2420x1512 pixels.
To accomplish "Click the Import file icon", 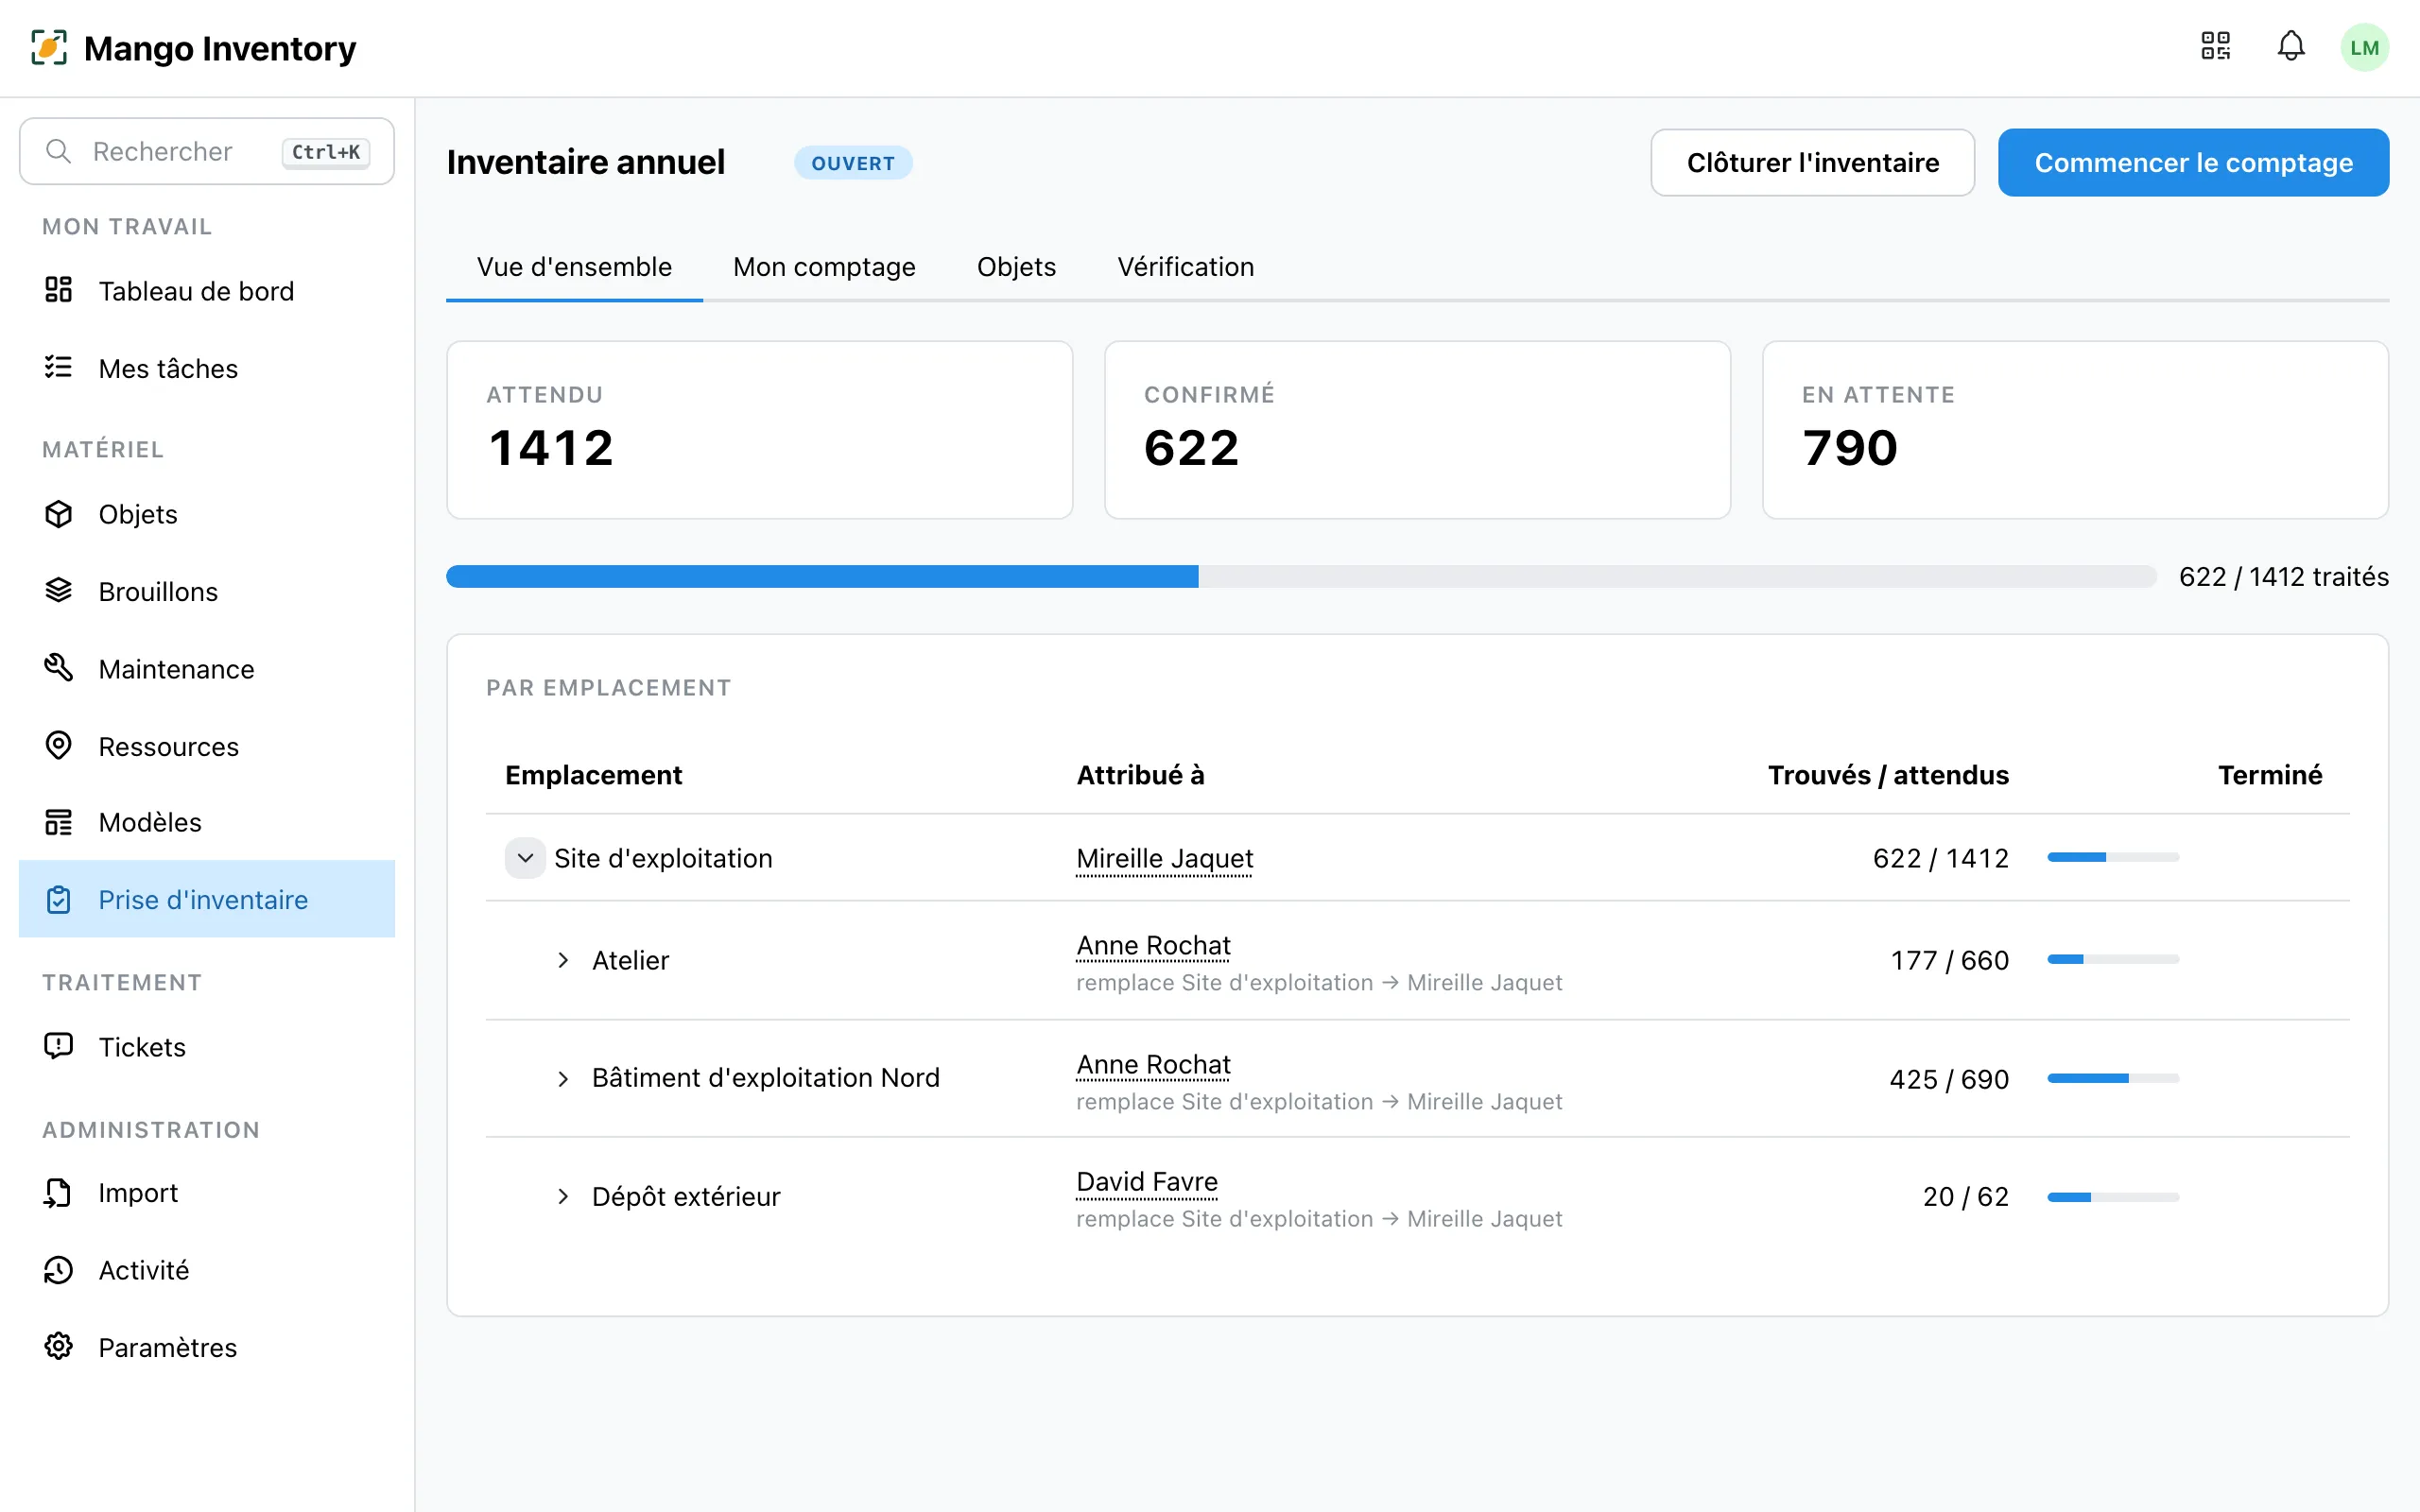I will [59, 1192].
